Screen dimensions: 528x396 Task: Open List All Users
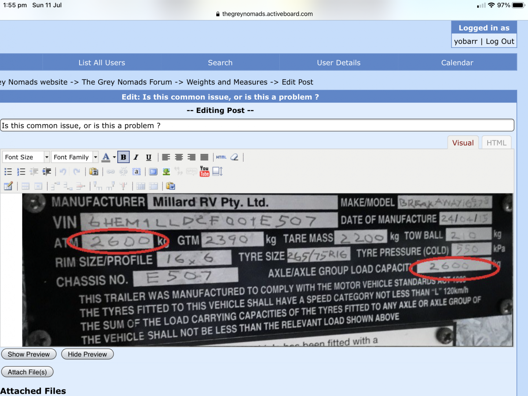(x=102, y=62)
